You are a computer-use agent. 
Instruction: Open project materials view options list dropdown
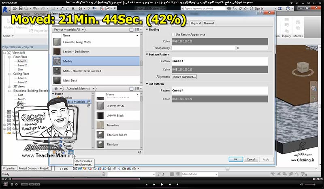pos(138,30)
